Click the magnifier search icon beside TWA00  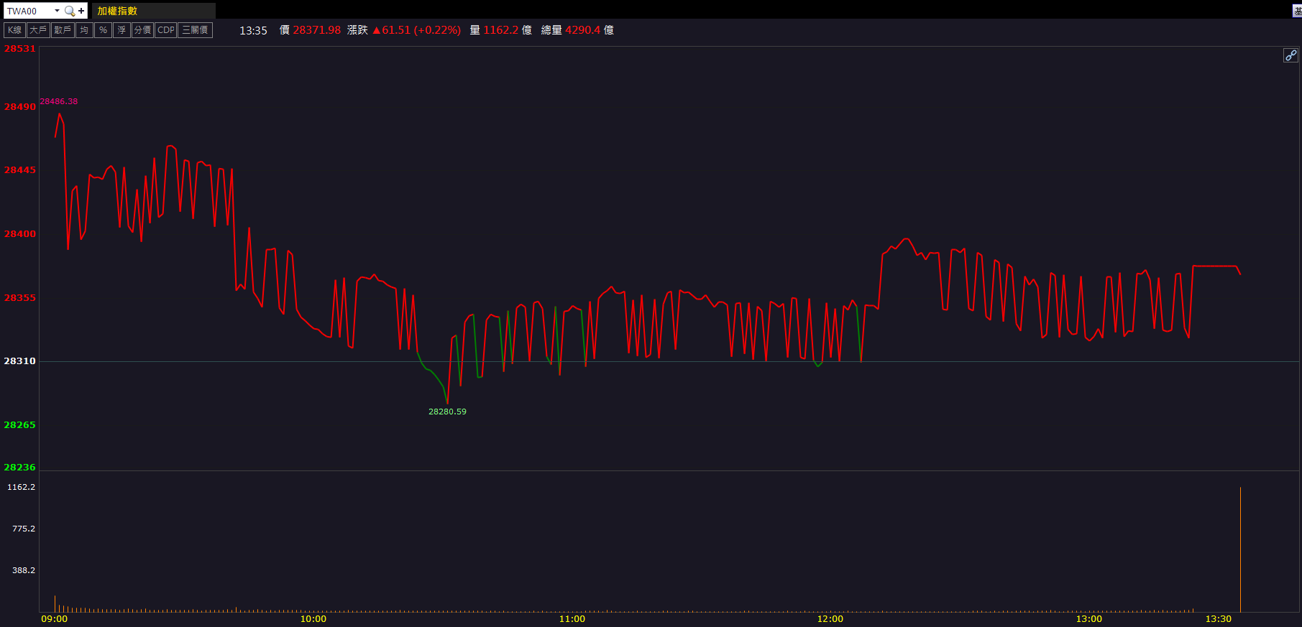click(x=69, y=11)
